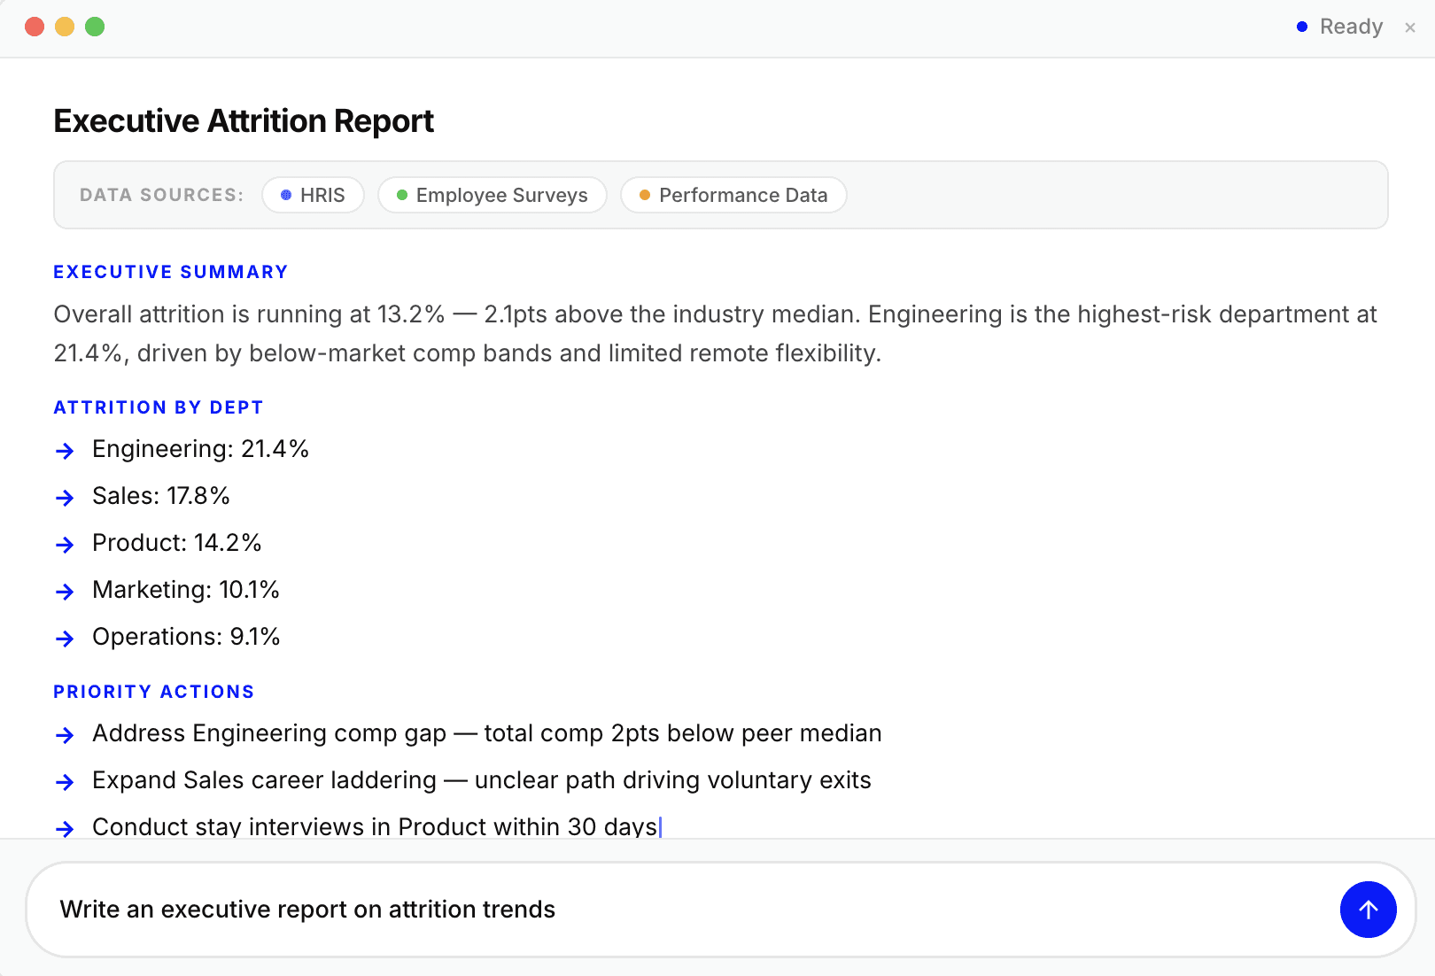Click the arrow bullet beside Engineering: 21.4%

65,451
